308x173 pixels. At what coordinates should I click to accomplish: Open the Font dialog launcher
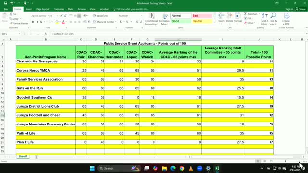[66, 28]
